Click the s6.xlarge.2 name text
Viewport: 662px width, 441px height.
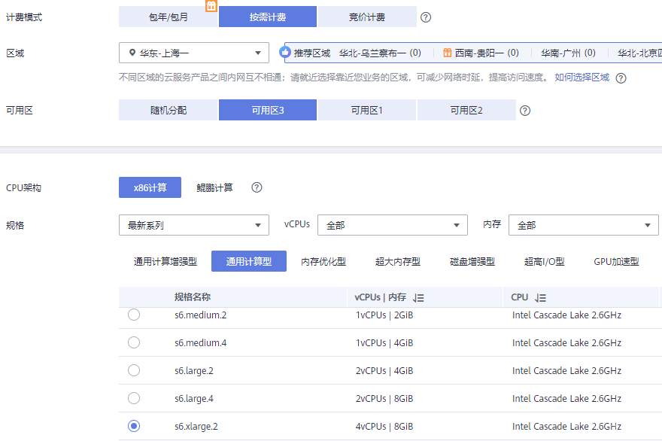(x=196, y=427)
